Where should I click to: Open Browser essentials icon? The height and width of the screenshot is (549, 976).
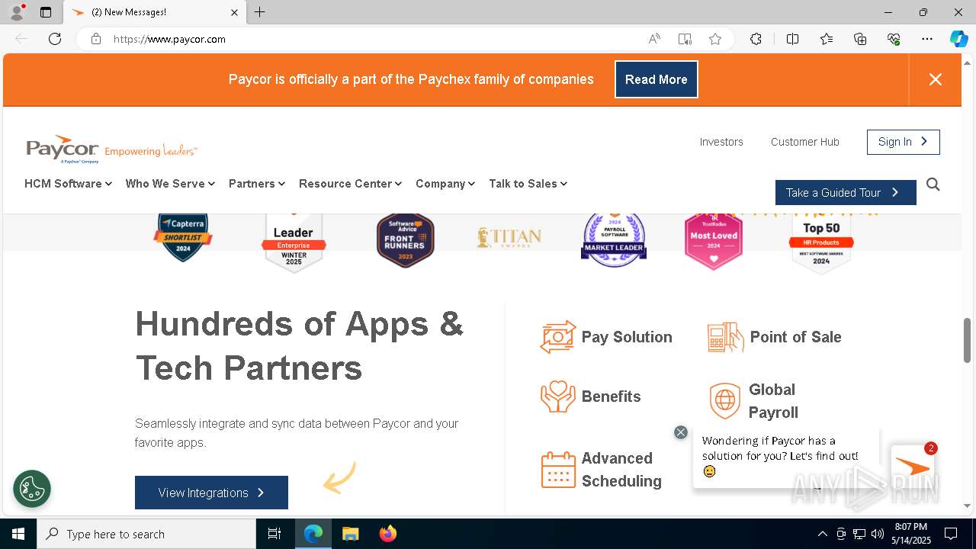coord(894,39)
